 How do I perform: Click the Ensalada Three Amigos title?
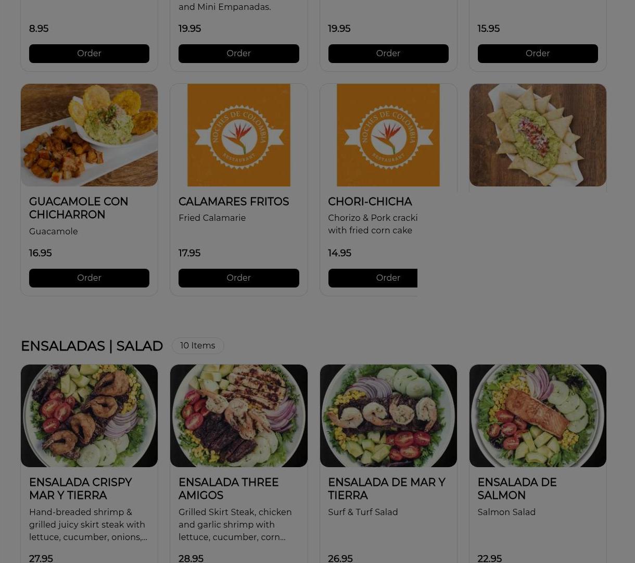(228, 489)
